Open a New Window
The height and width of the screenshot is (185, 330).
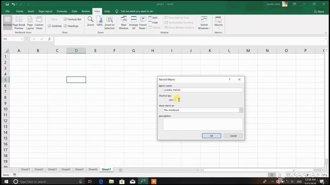pyautogui.click(x=124, y=23)
